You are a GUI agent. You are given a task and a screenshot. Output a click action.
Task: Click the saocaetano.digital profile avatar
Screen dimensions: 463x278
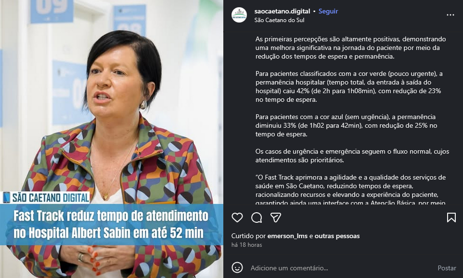[x=239, y=15]
